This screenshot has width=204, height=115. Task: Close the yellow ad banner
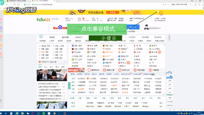[203, 14]
